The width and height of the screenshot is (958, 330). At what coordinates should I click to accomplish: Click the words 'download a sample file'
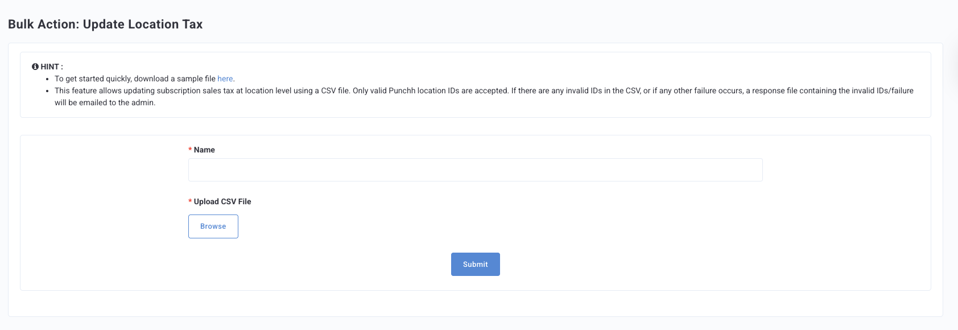pyautogui.click(x=175, y=79)
